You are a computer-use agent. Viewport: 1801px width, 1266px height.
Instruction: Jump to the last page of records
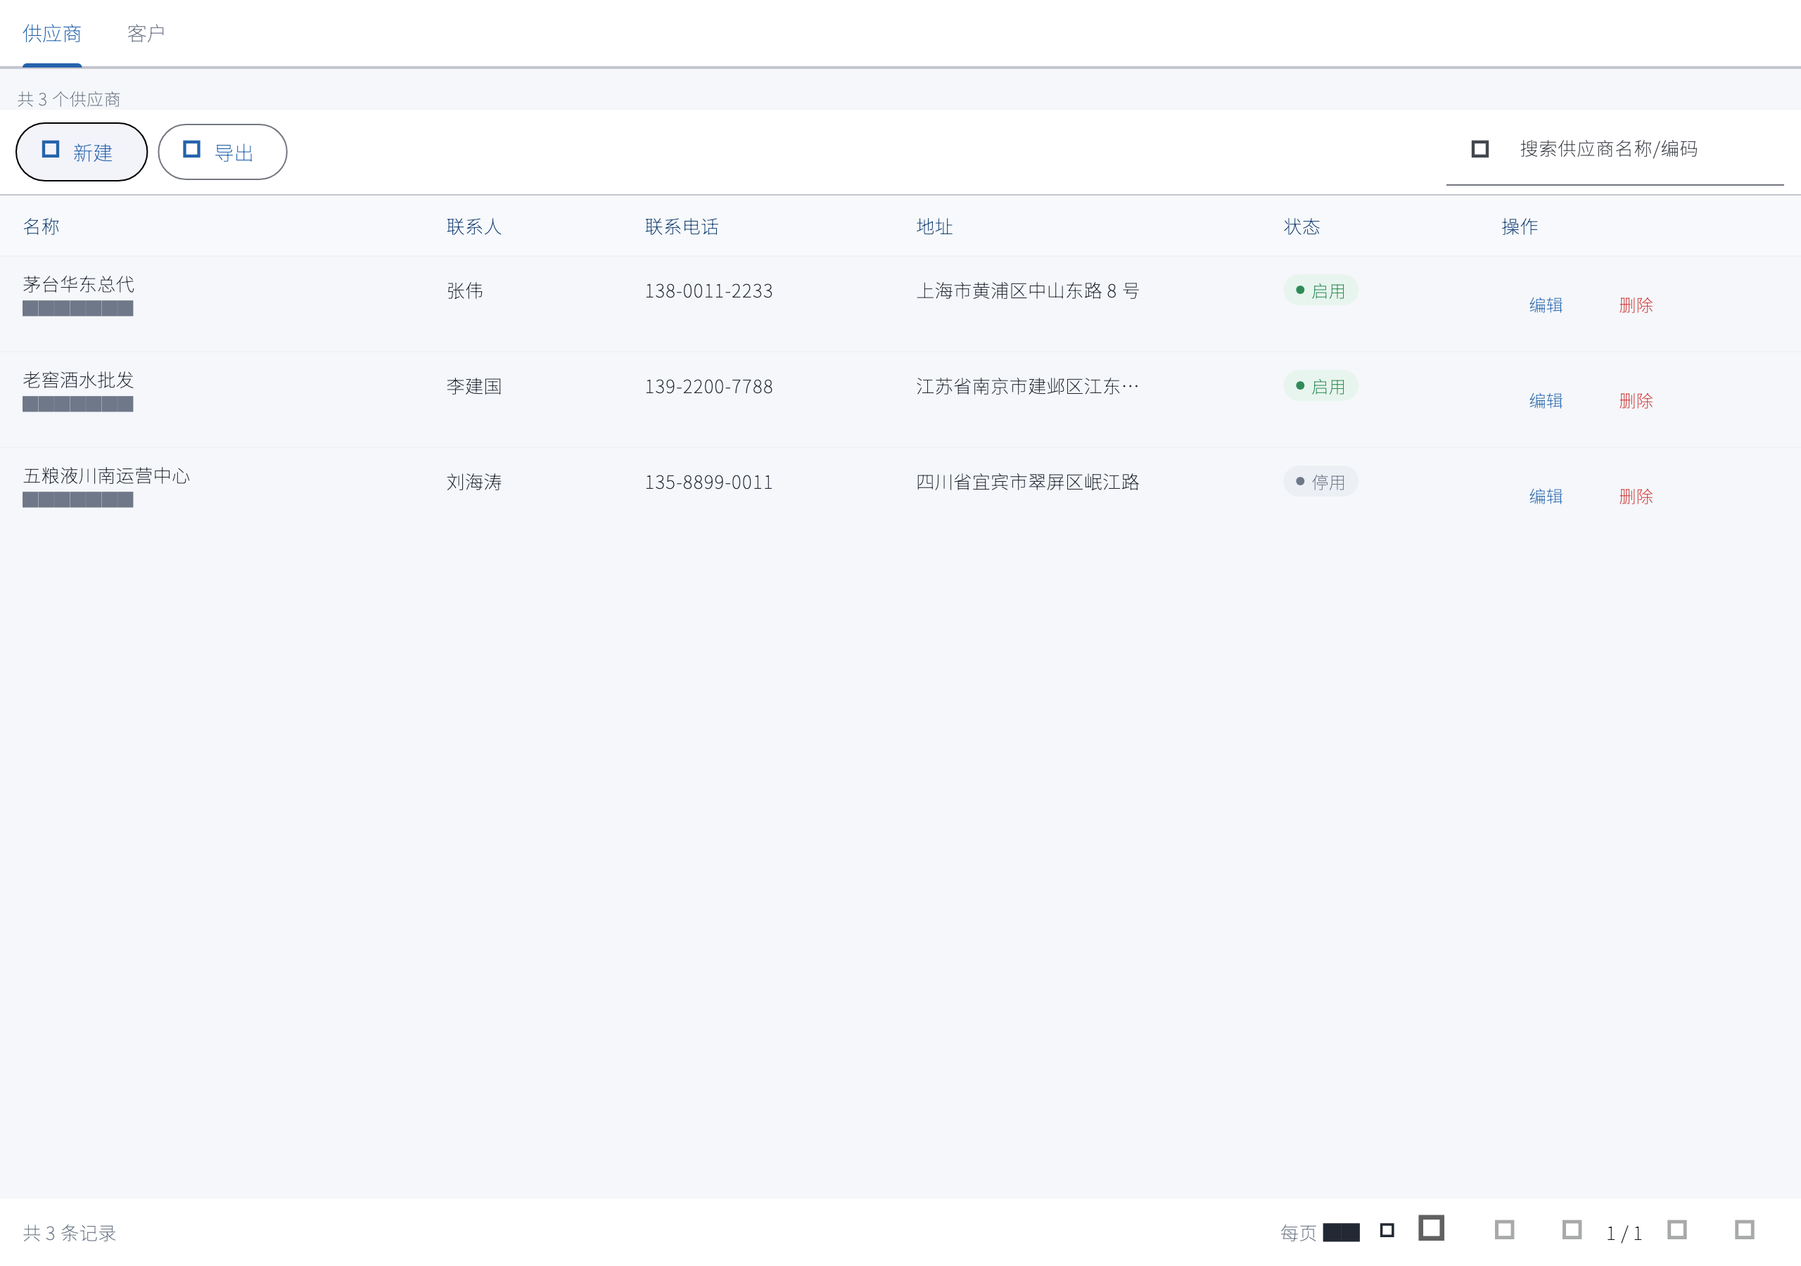click(1745, 1229)
